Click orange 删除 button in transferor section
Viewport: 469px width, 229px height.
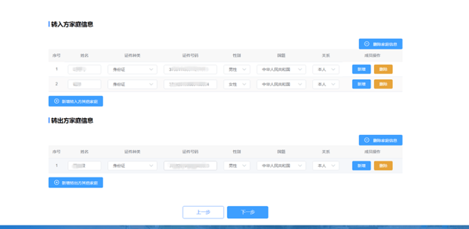(383, 166)
